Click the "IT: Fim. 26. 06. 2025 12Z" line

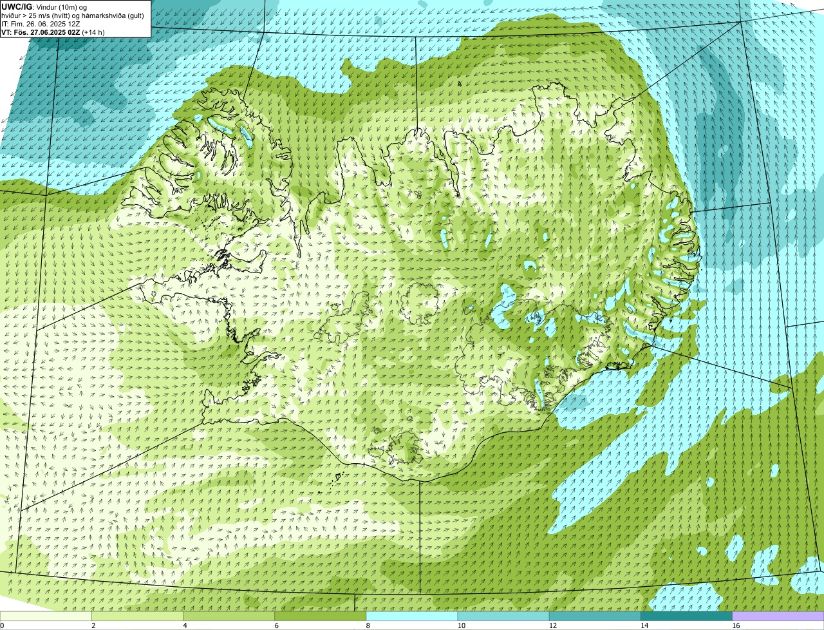click(41, 23)
